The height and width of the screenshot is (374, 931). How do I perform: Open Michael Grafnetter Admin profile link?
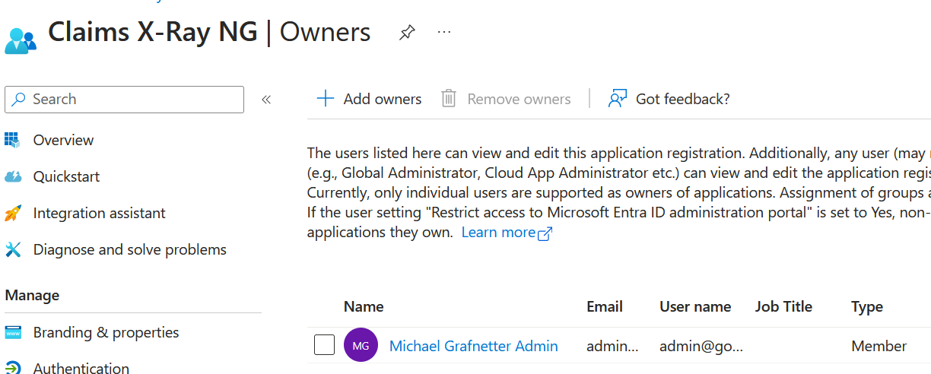point(474,346)
